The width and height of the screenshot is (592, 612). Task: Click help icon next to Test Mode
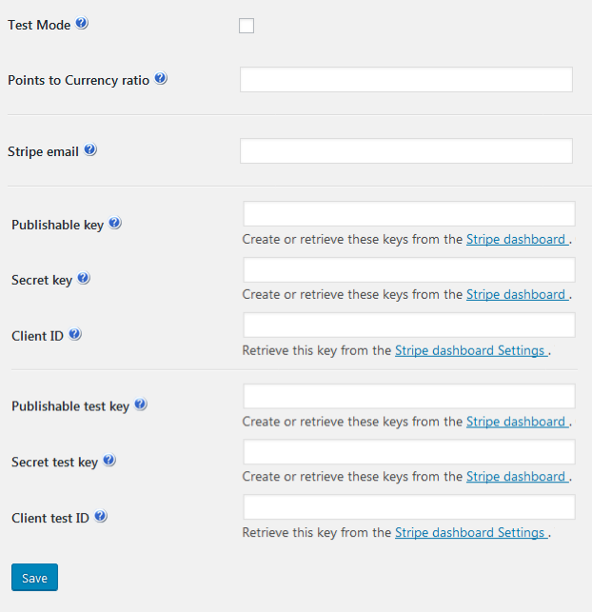(82, 23)
